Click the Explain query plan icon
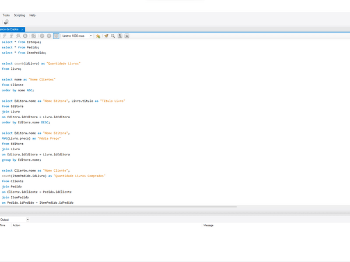Screen dimensions: 350x262 click(x=18, y=36)
